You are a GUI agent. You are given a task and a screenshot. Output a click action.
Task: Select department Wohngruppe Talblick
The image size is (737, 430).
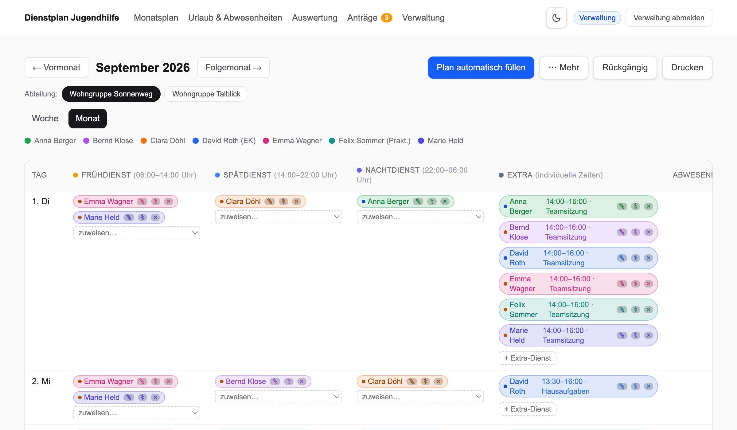tap(206, 94)
